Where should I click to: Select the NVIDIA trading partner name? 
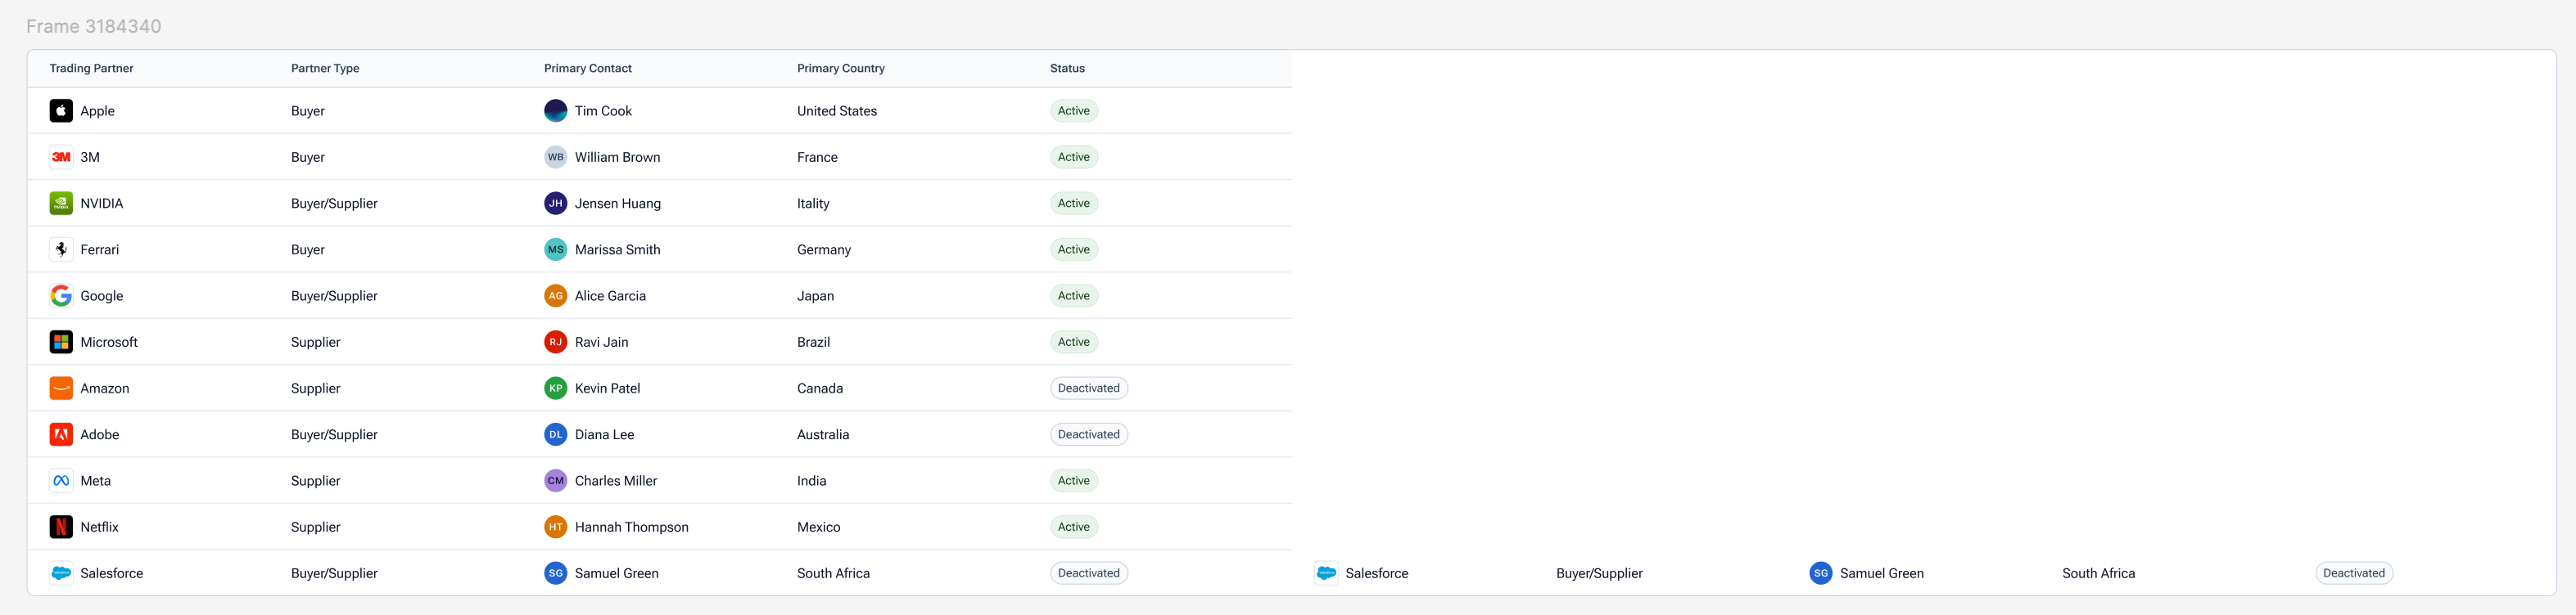tap(102, 204)
